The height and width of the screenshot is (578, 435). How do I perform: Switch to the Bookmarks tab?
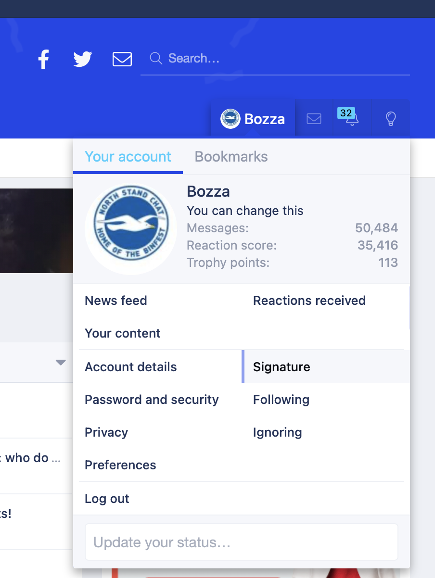tap(231, 157)
